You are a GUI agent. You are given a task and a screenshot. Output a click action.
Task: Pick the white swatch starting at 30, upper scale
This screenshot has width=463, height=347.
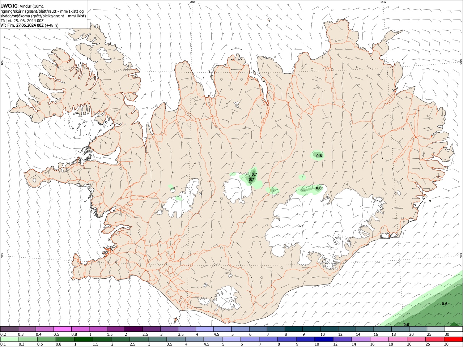[x=454, y=329]
